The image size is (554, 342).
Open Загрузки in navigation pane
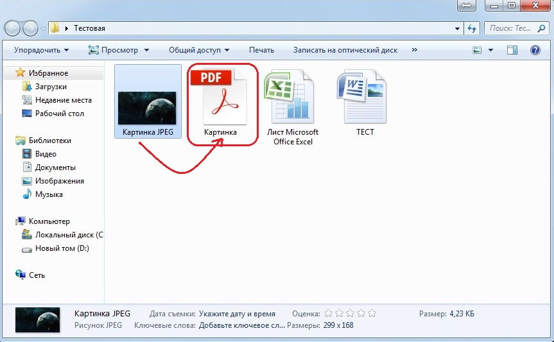(51, 87)
